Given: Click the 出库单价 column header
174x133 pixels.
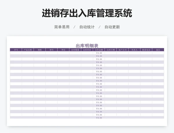Looking at the screenshot, I should pyautogui.click(x=87, y=50).
